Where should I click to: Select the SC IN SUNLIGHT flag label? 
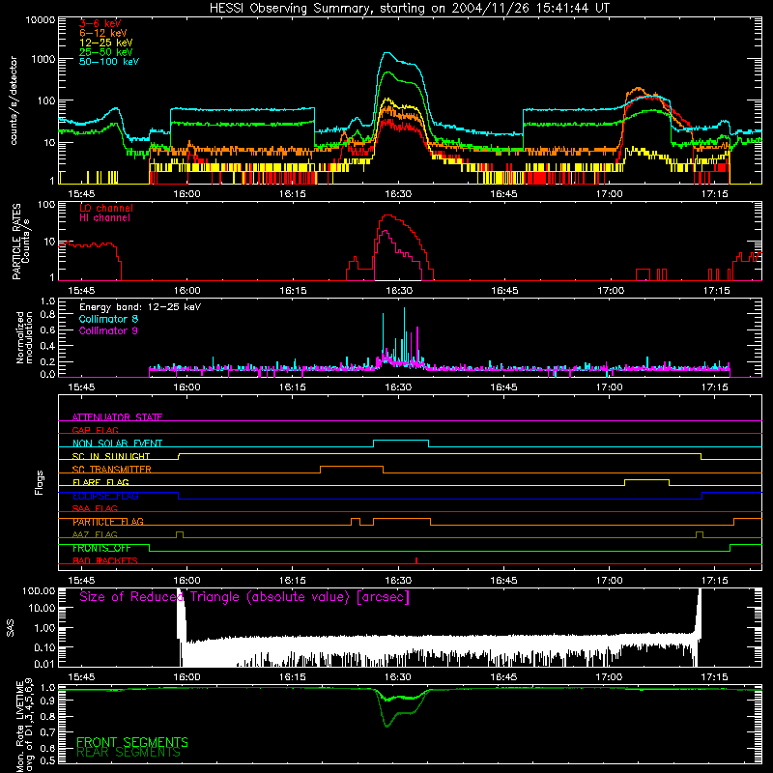click(111, 456)
